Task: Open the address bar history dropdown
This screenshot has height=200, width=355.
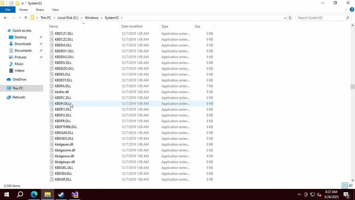Action: click(285, 18)
